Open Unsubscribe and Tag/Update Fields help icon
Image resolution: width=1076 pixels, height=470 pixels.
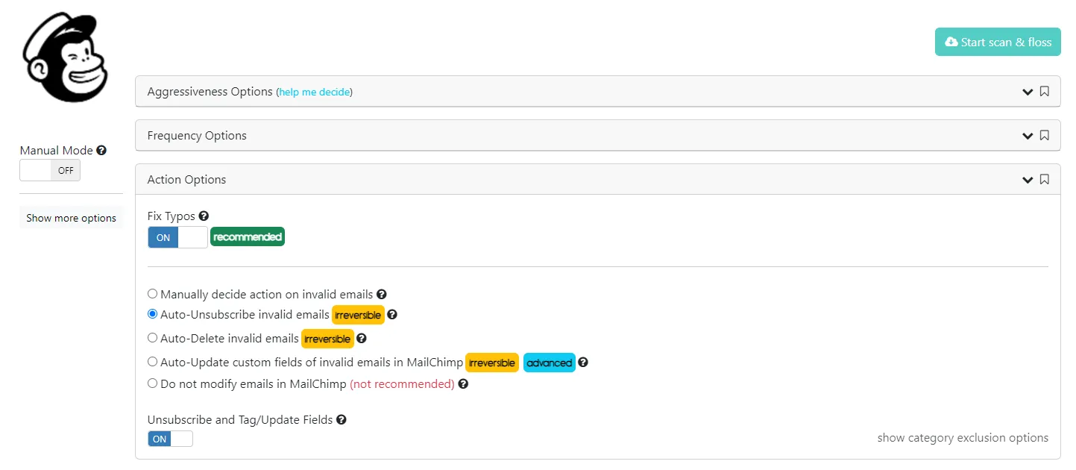pos(341,419)
